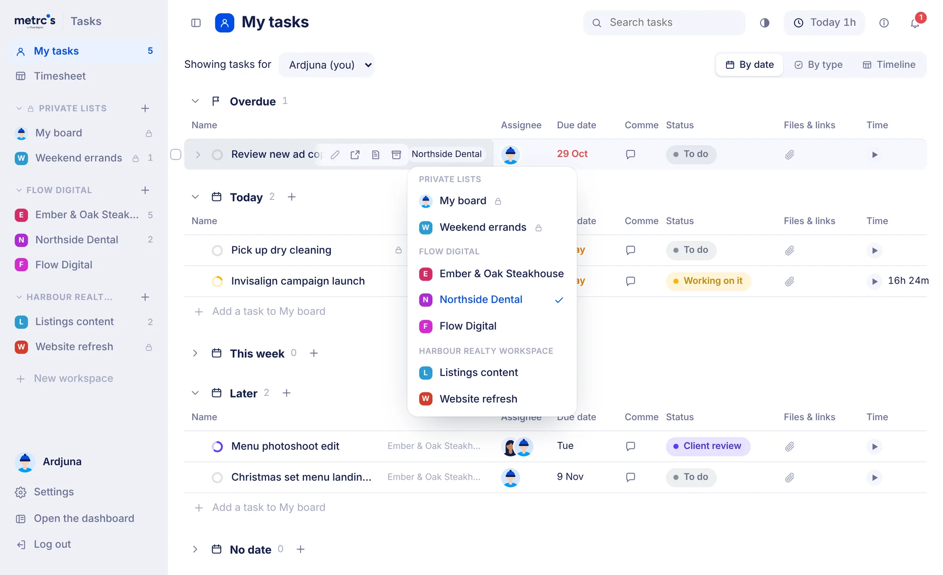The height and width of the screenshot is (575, 943).
Task: Toggle status circle of Menu photoshoot edit
Action: [x=217, y=447]
